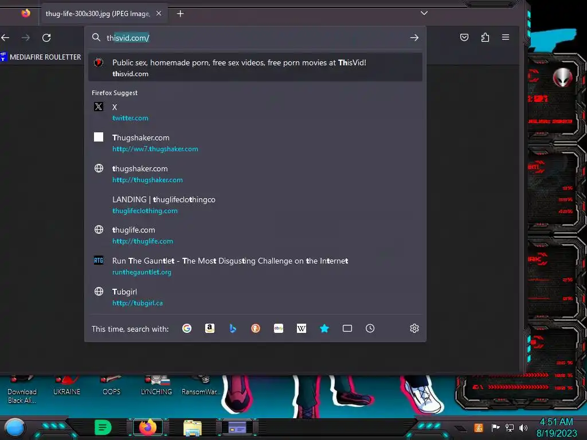The height and width of the screenshot is (440, 587).
Task: Click the forward navigation arrow
Action: click(25, 37)
